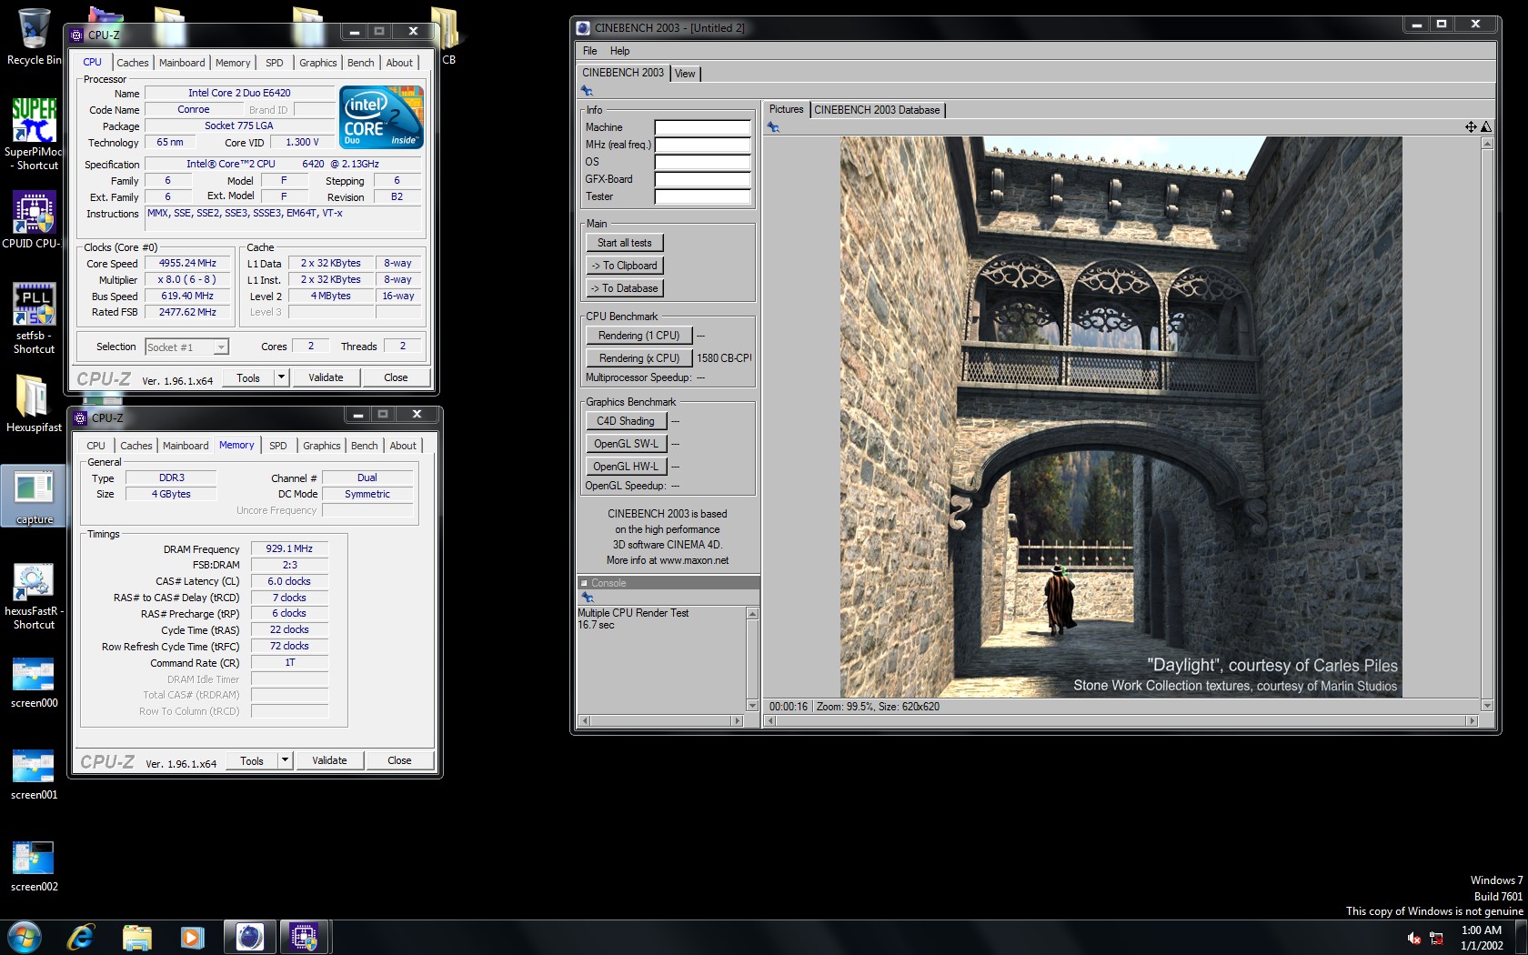Expand Tools dropdown arrow in top CPU-Z
1528x955 pixels.
click(x=281, y=377)
